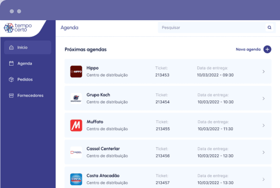Click the Hippo company logo

tap(76, 72)
